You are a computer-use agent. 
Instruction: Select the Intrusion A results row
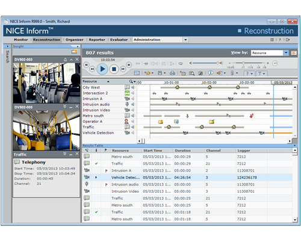187,171
